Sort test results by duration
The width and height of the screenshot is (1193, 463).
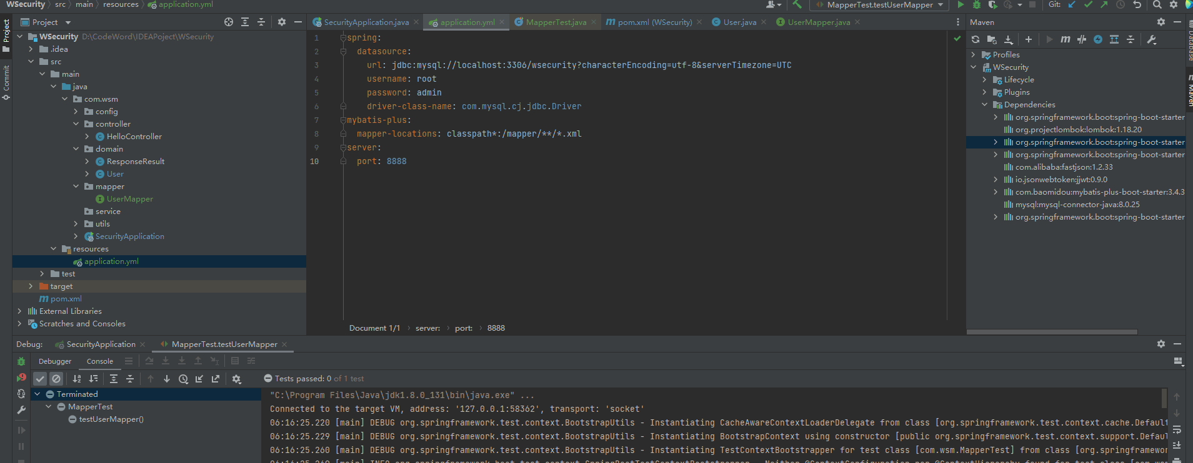[93, 379]
